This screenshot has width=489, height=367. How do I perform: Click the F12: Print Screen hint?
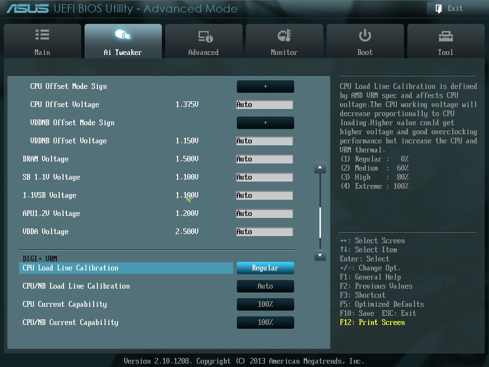(x=372, y=323)
